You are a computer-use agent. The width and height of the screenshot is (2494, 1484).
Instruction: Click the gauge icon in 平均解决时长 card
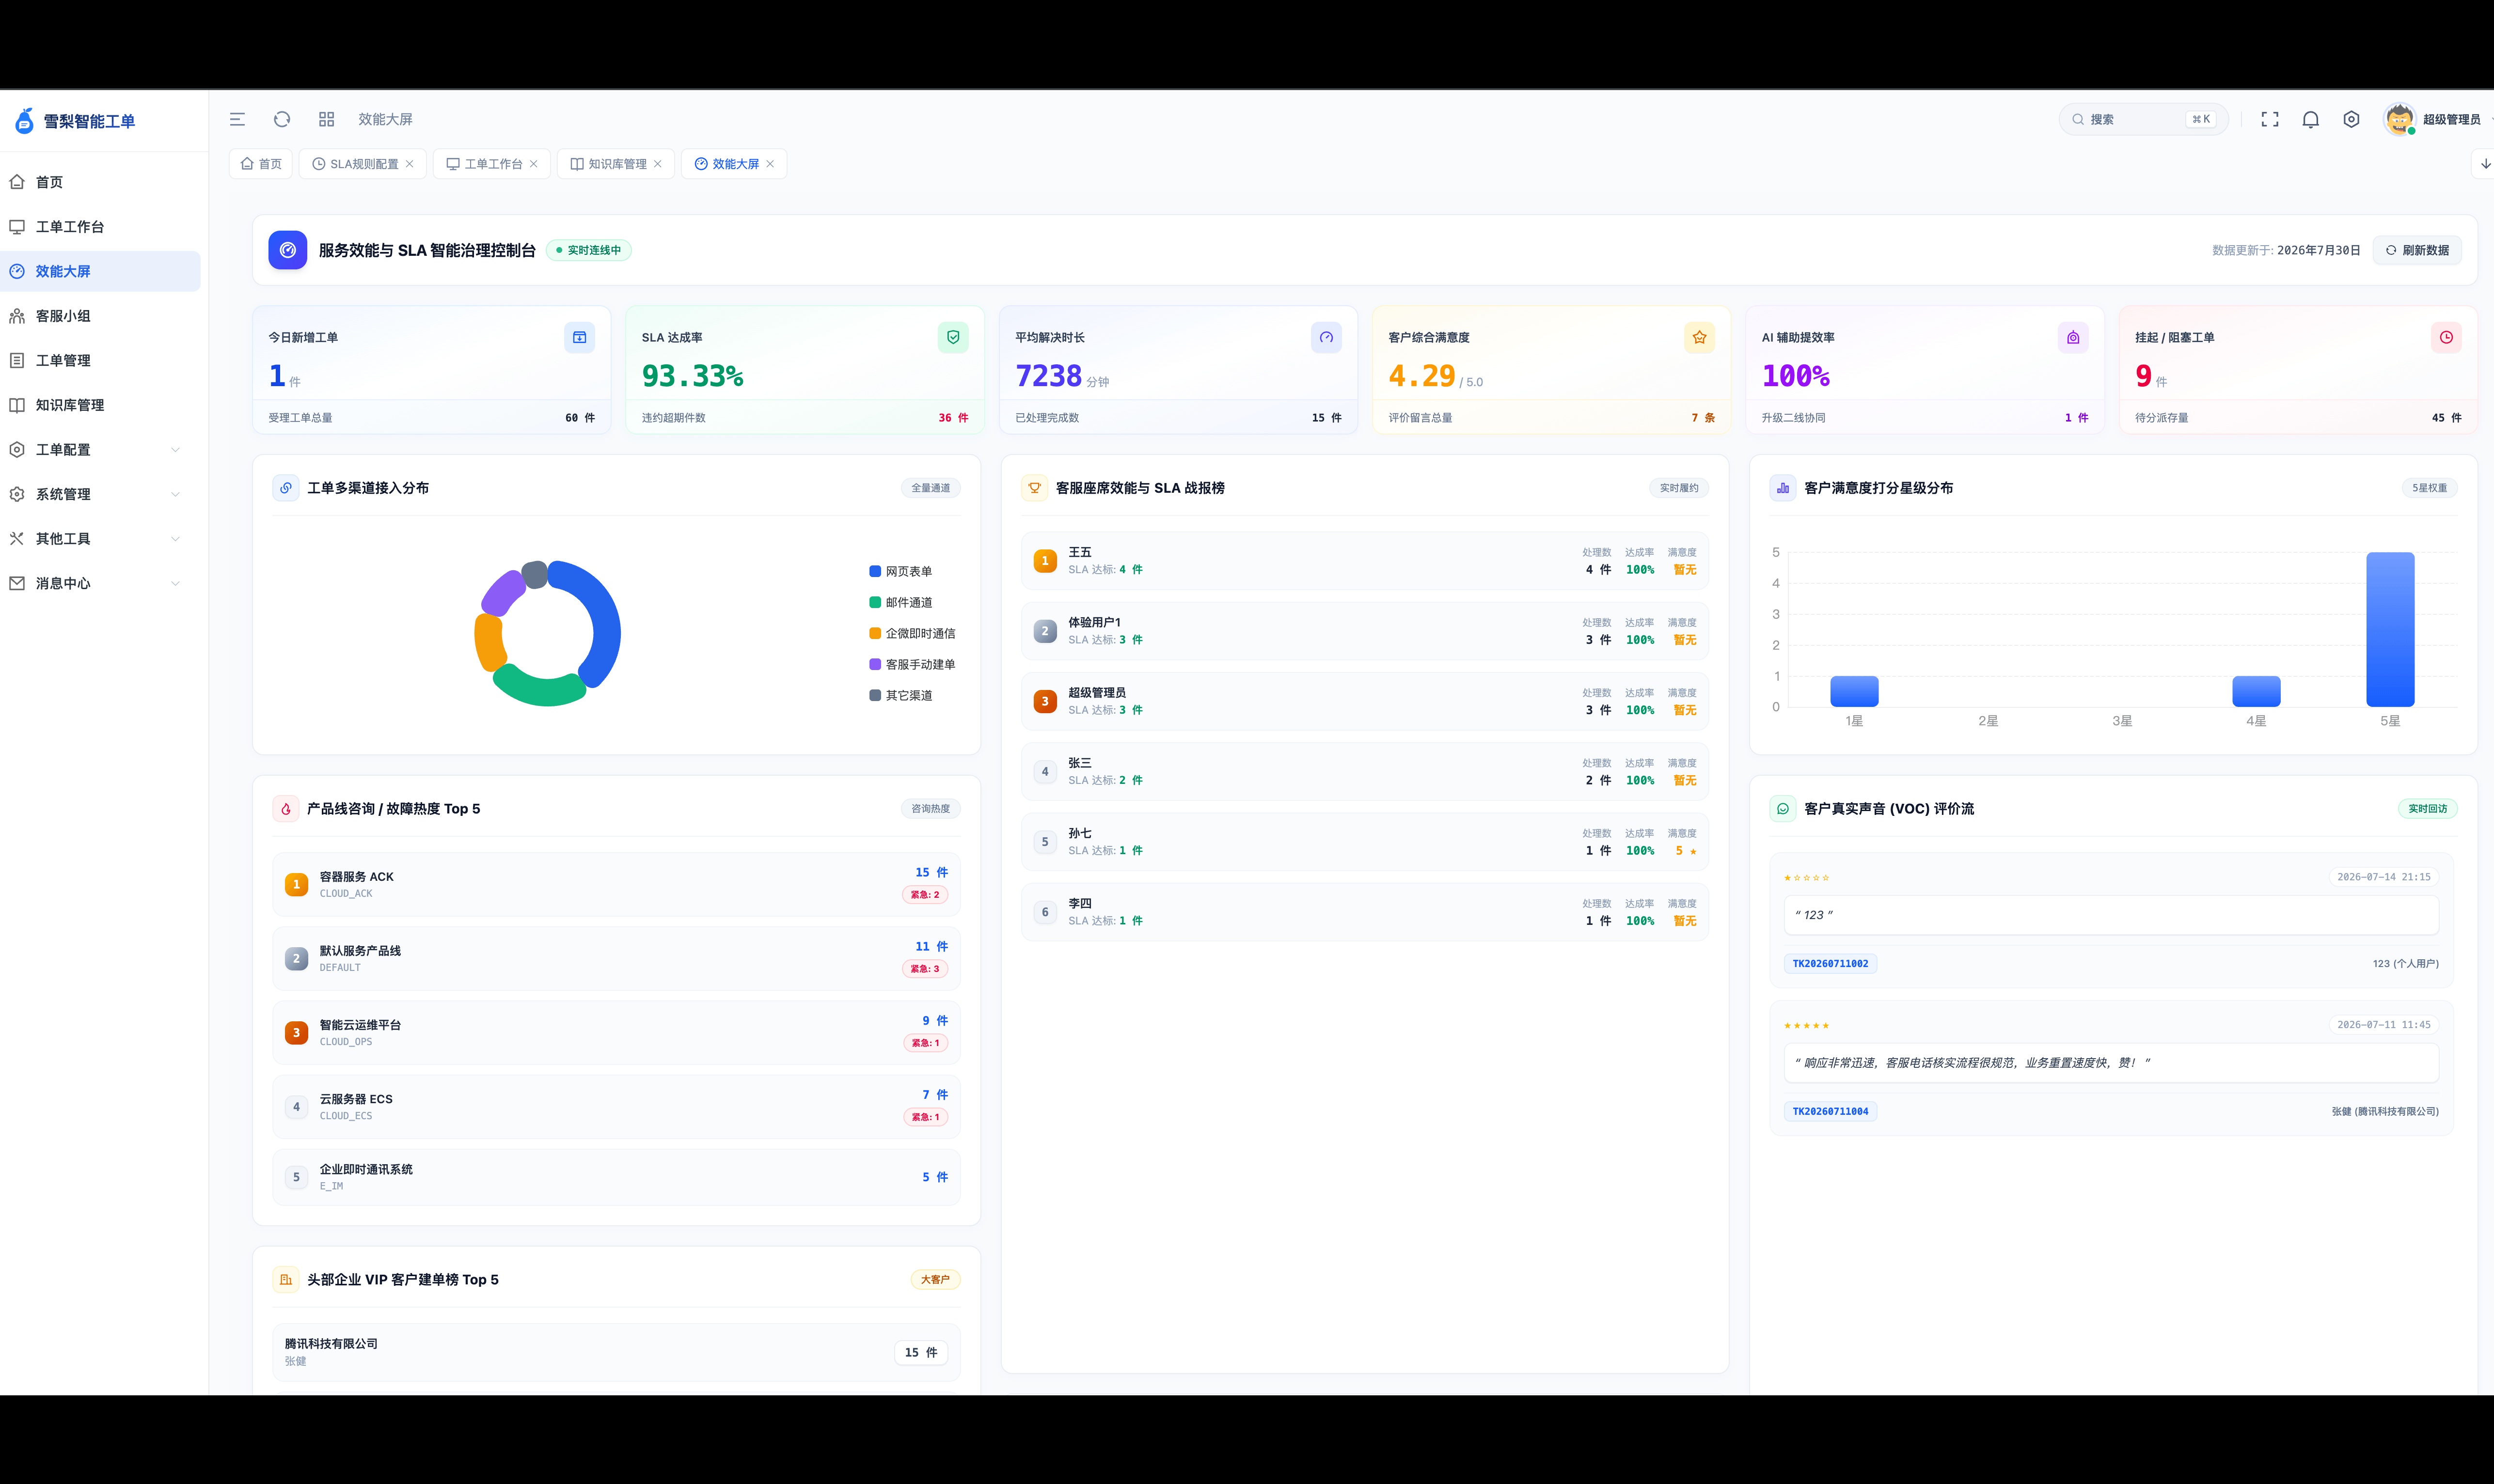[x=1326, y=337]
